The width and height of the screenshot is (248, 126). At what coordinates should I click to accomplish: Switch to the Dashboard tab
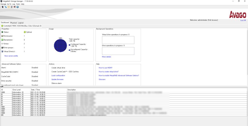coord(5,23)
